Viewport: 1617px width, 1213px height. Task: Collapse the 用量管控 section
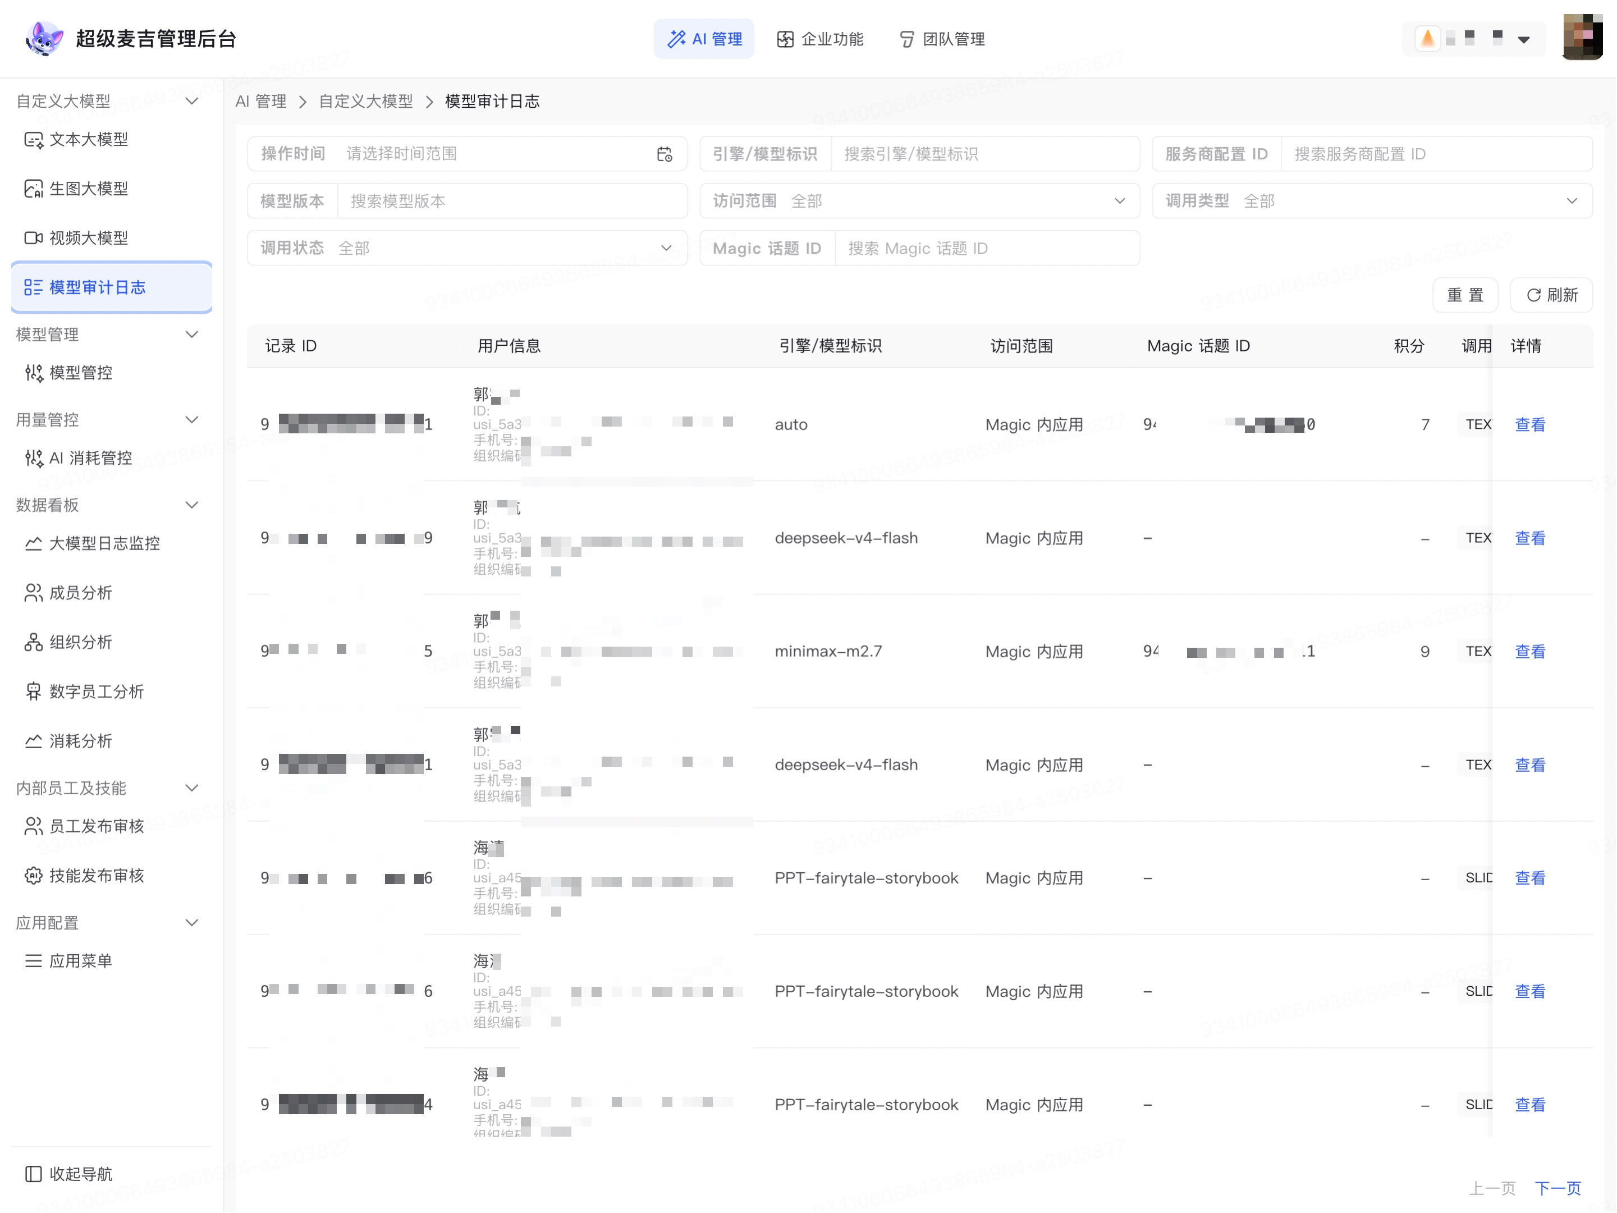191,420
